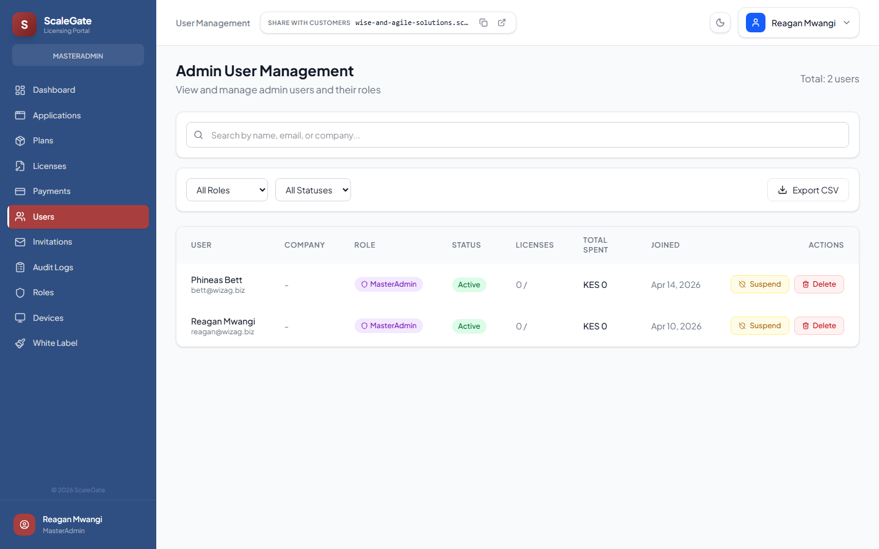Image resolution: width=879 pixels, height=549 pixels.
Task: Suspend the user Reagan Mwangi
Action: [759, 325]
